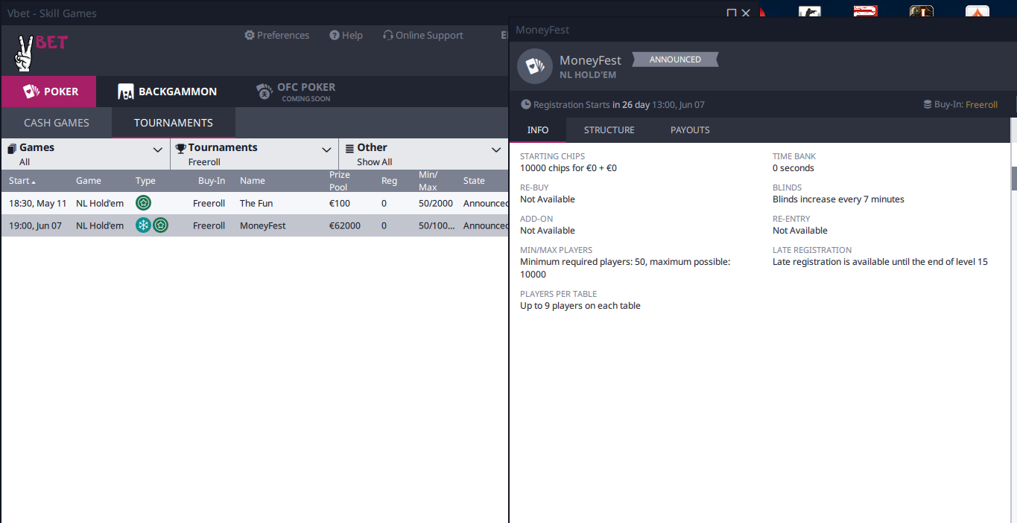Click the Counter-Strike desktop icon
Viewport: 1017px width, 523px height.
pyautogui.click(x=809, y=11)
